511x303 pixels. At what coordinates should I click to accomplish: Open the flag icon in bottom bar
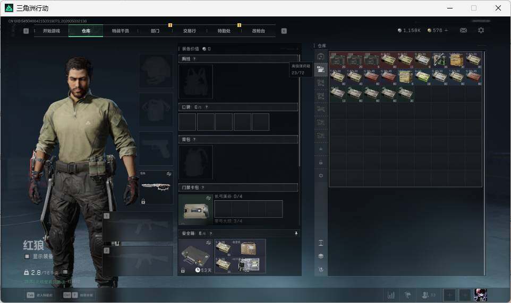click(408, 295)
